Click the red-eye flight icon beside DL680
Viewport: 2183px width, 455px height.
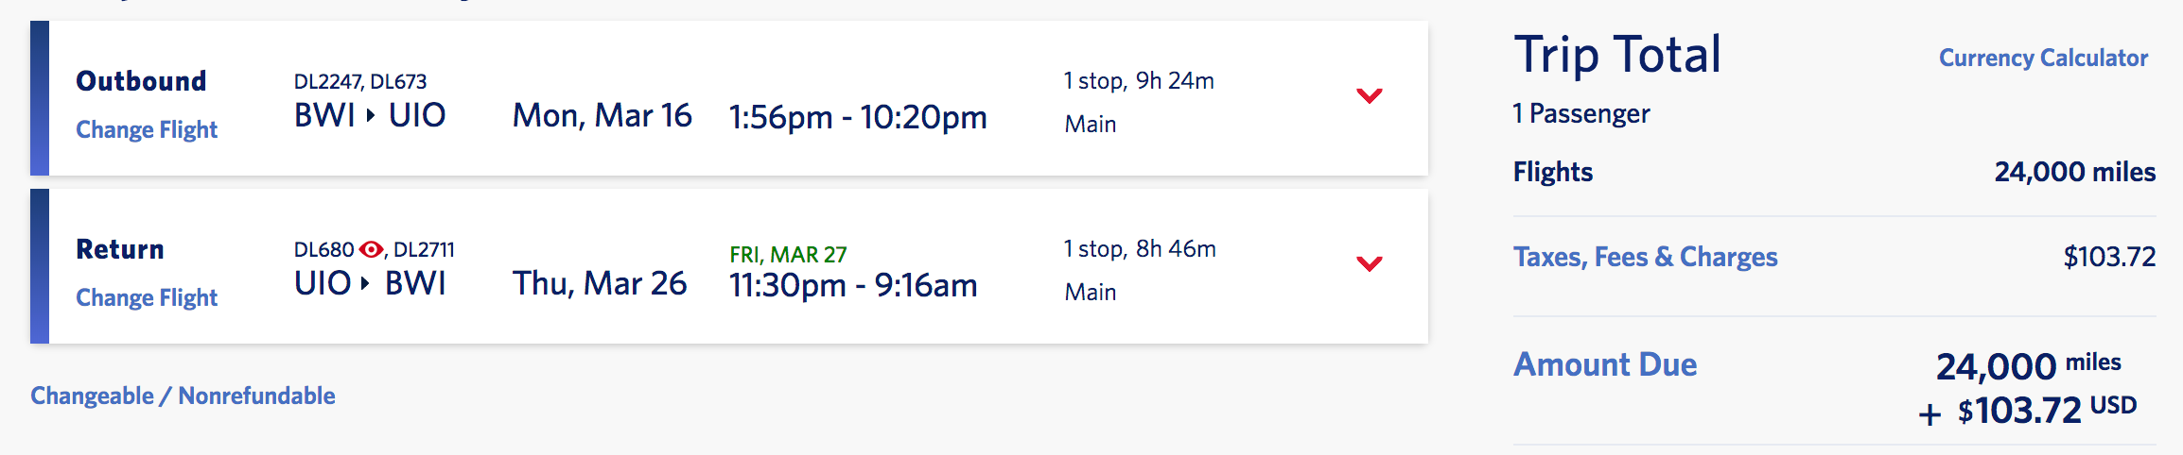pos(371,249)
